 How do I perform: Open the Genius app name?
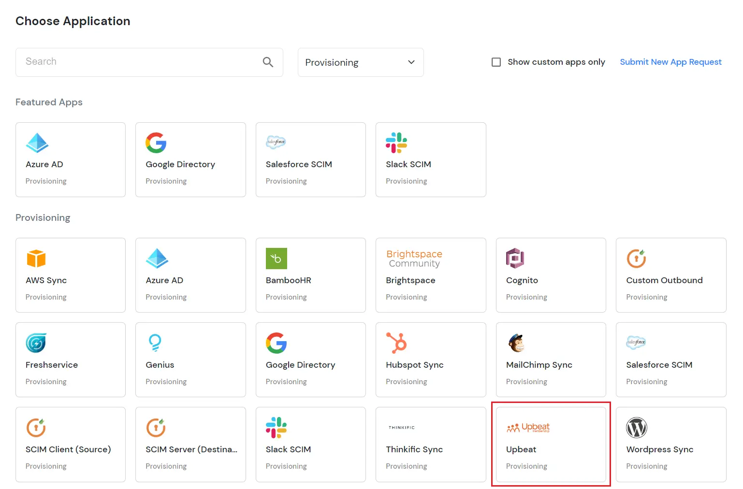click(160, 365)
